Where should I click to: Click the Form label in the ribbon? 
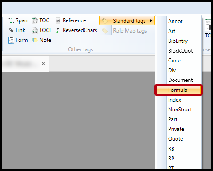pyautogui.click(x=22, y=40)
